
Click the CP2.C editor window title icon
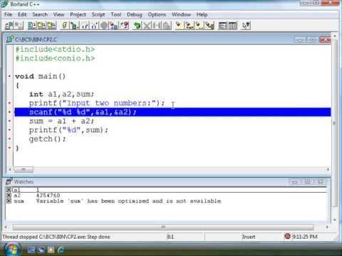(x=10, y=39)
